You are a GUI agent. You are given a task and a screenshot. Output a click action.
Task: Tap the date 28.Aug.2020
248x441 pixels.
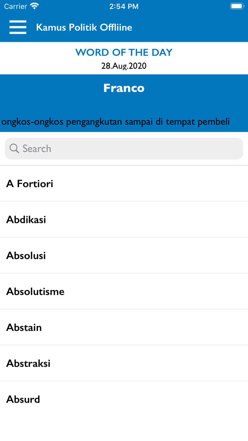point(124,66)
